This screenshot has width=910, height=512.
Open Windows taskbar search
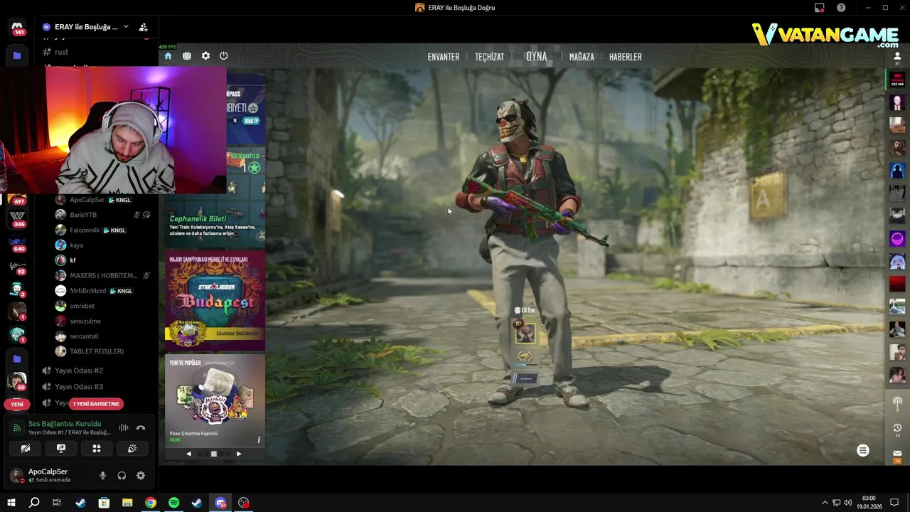(33, 503)
